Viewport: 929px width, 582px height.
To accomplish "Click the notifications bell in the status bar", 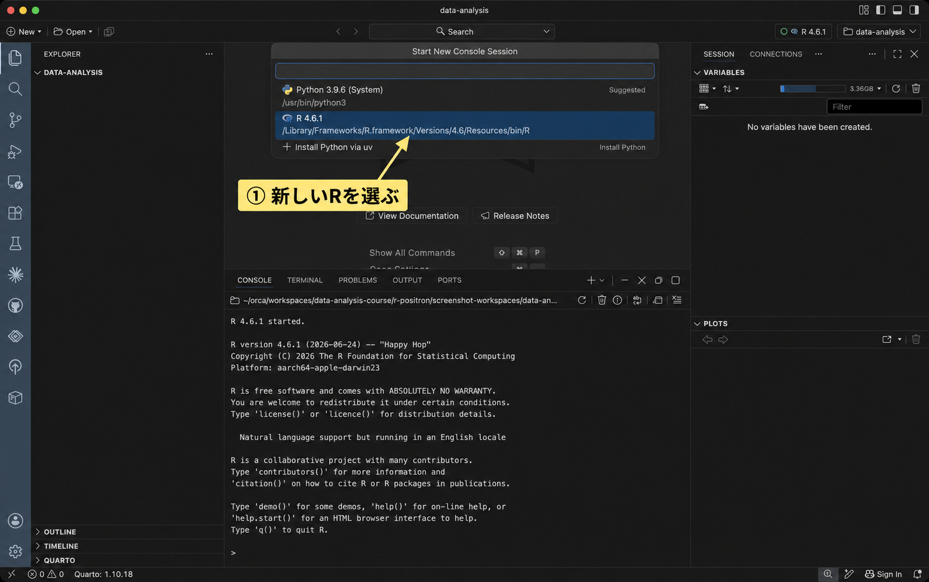I will click(x=917, y=574).
